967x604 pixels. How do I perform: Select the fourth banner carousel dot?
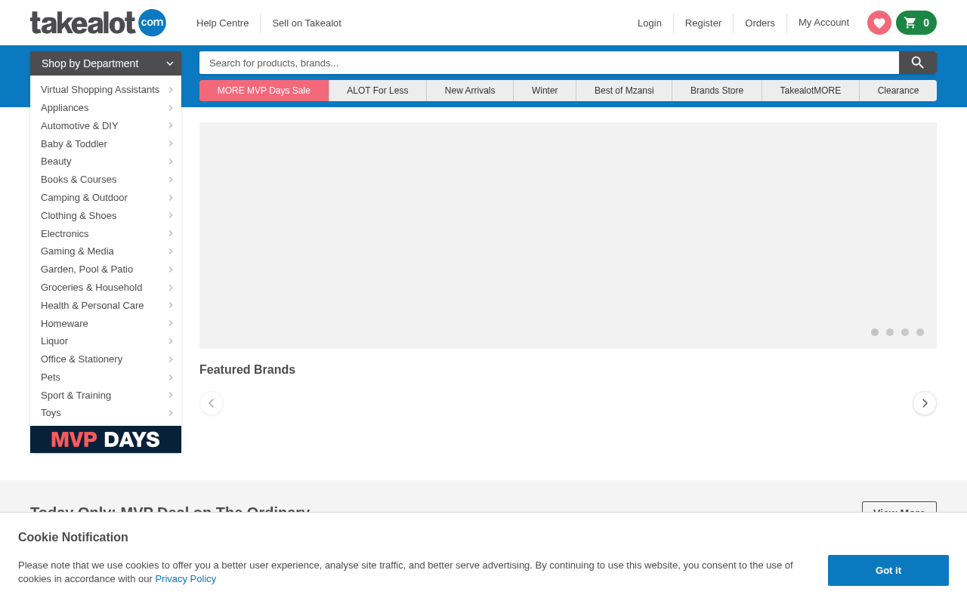[920, 332]
